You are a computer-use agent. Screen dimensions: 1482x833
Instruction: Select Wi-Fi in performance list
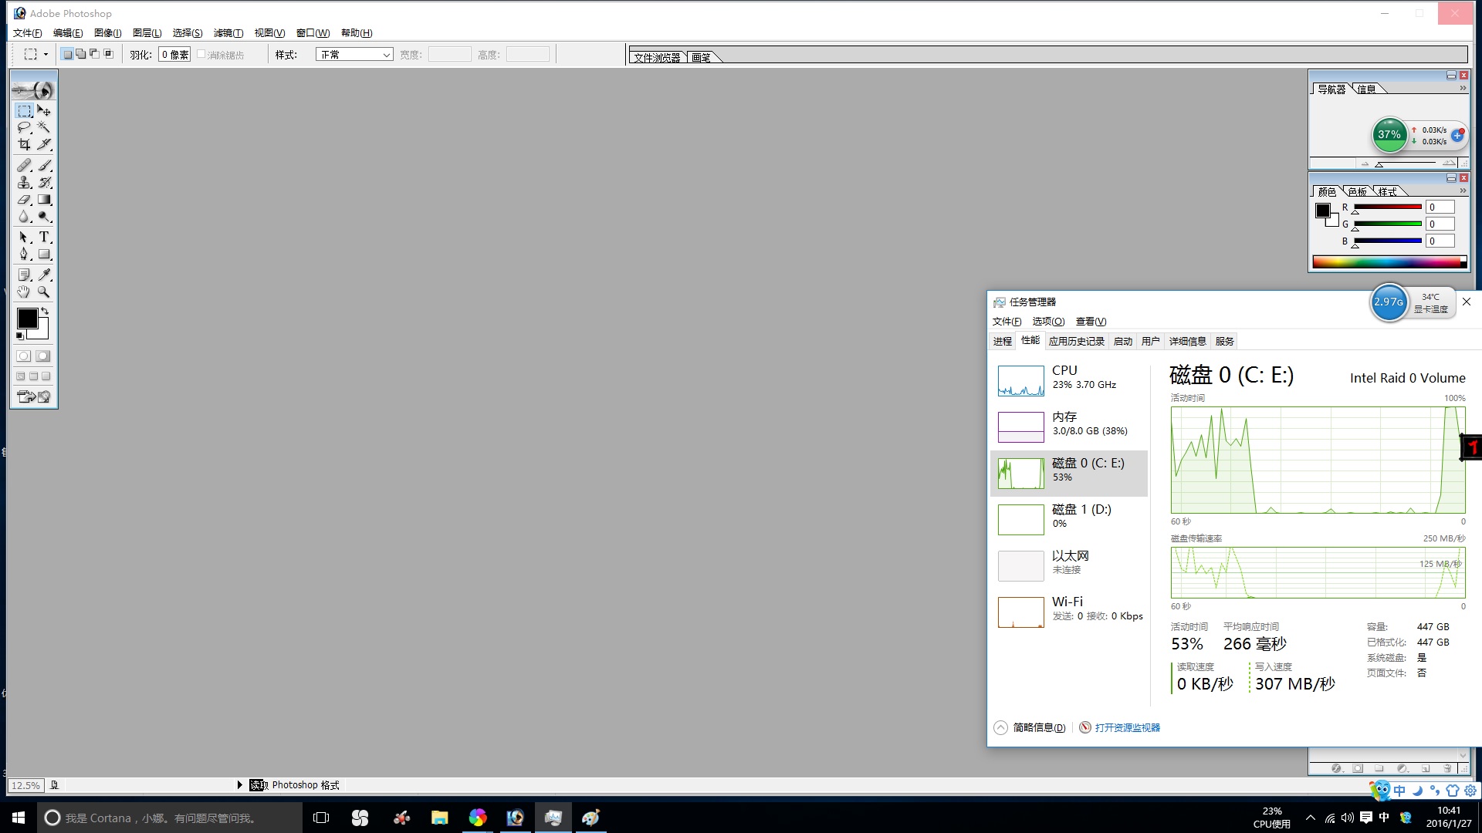click(x=1069, y=612)
